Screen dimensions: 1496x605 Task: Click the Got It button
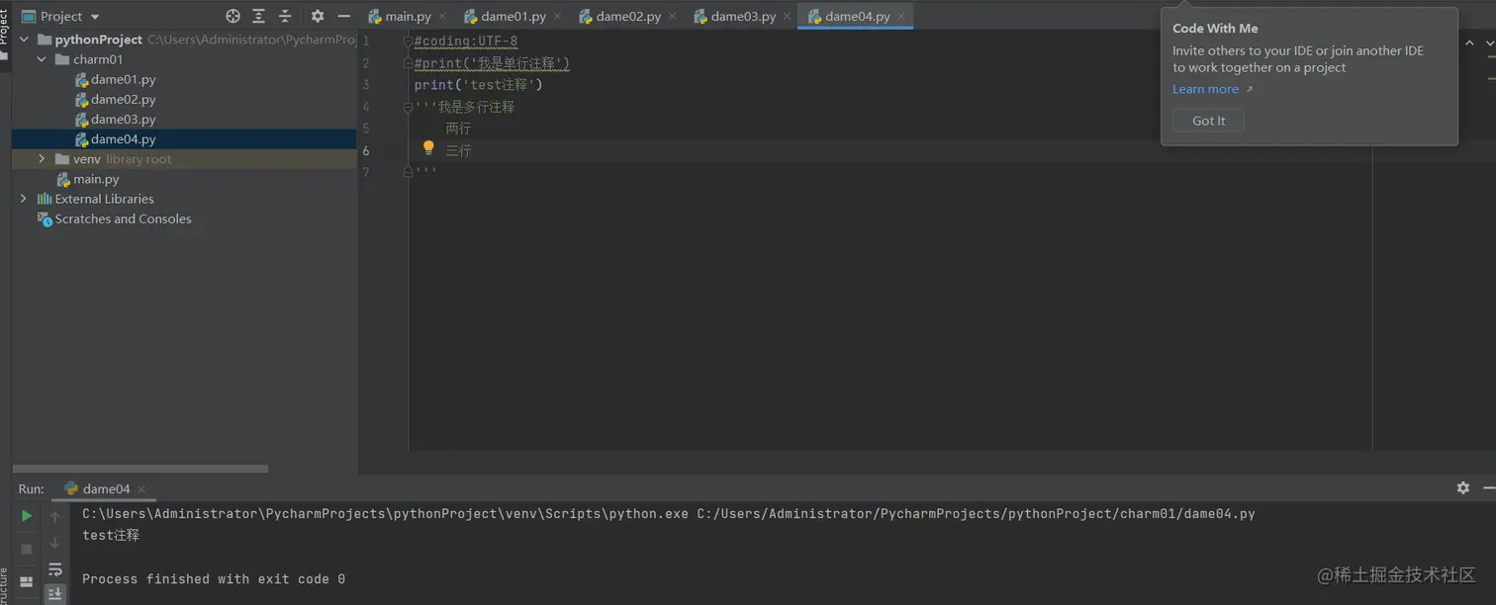pos(1208,121)
